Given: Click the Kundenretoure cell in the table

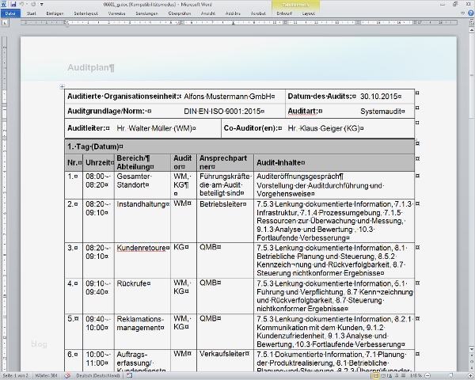Looking at the screenshot, I should coord(142,248).
